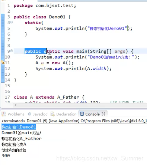The height and width of the screenshot is (165, 147).
Task: Click 'main(String[]' on line 9
Action: click(94, 51)
